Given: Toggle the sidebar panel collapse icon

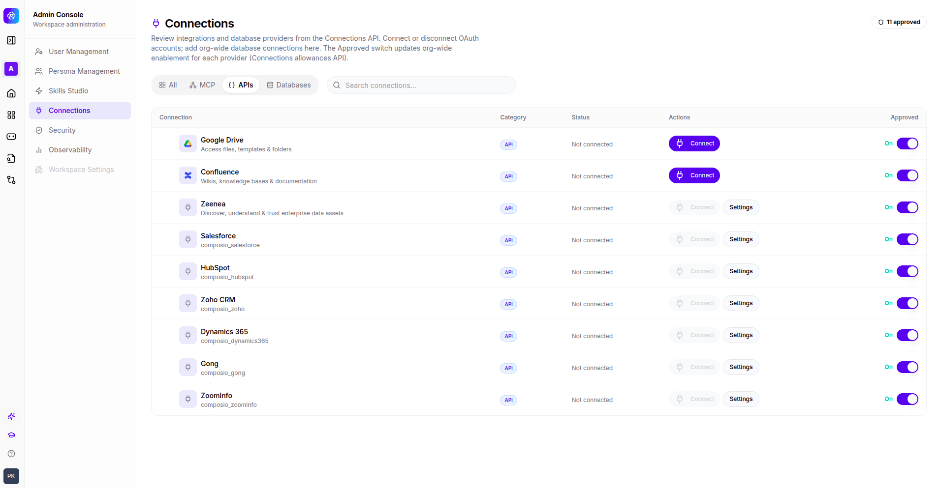Looking at the screenshot, I should pyautogui.click(x=11, y=40).
